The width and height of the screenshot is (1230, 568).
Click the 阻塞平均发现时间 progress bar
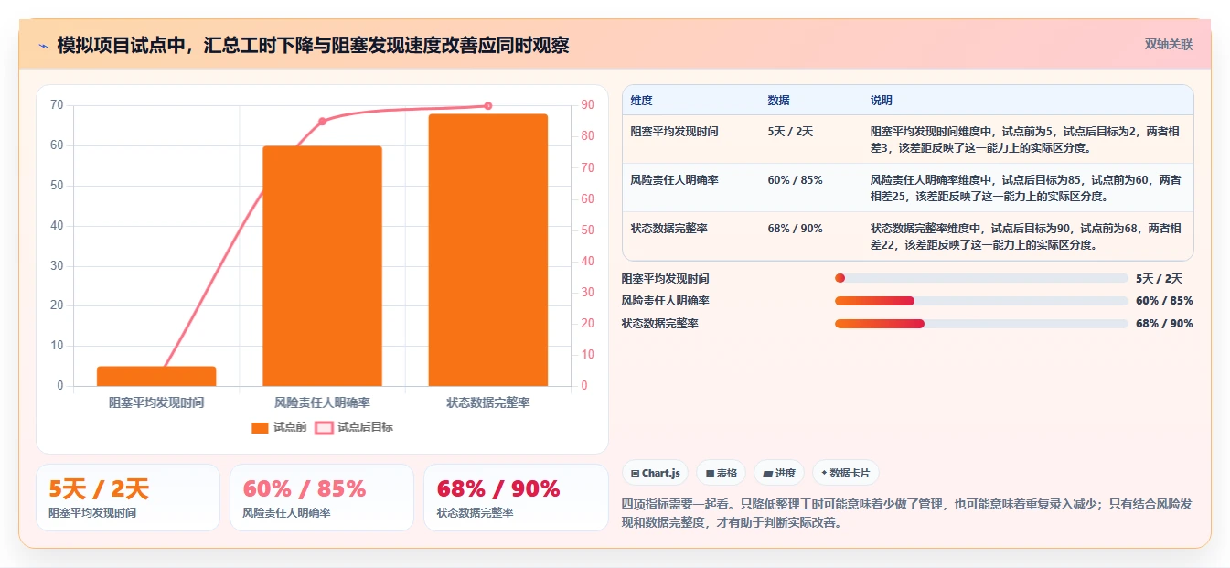tap(981, 278)
